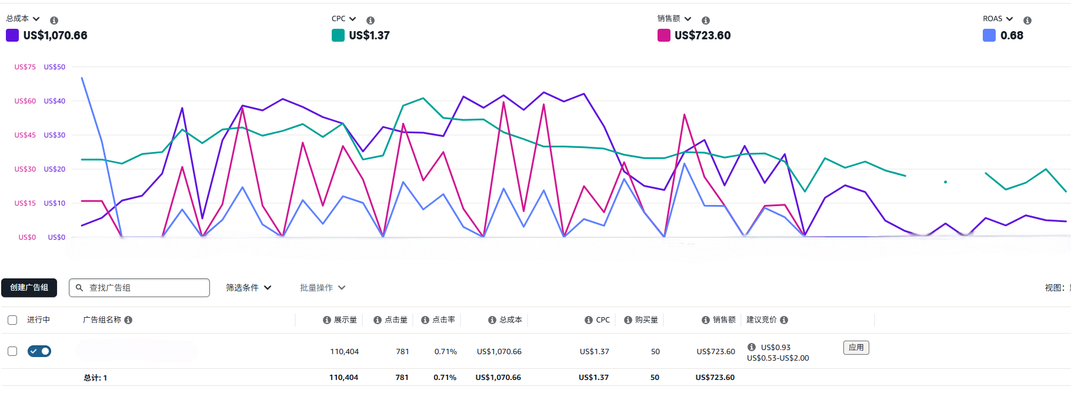Viewport: 1071px width, 397px height.
Task: Click info icon next to 建议竞价 column
Action: click(784, 320)
